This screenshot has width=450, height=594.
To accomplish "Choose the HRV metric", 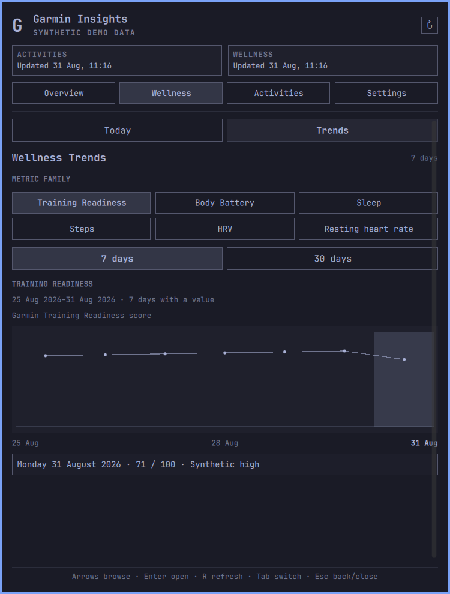I will (x=224, y=229).
